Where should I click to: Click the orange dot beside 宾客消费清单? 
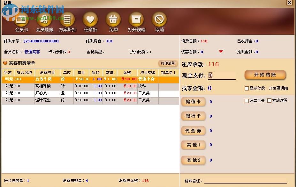tap(5, 63)
